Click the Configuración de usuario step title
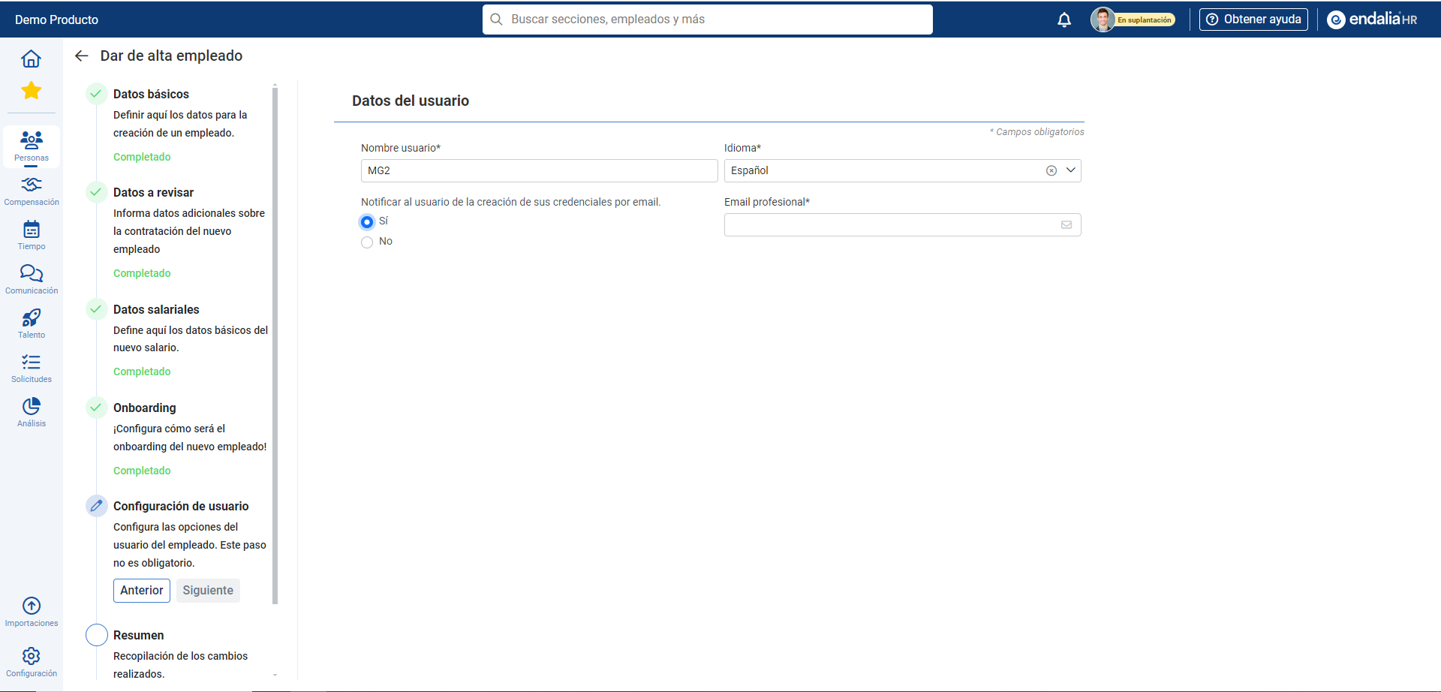This screenshot has width=1441, height=692. tap(181, 506)
